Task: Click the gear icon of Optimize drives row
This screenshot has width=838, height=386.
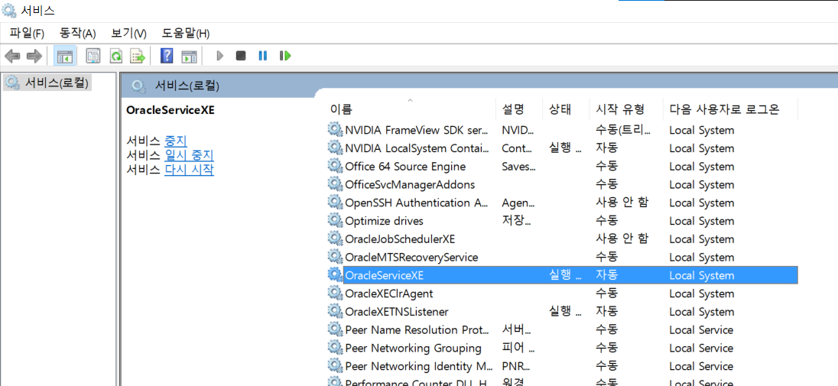Action: coord(335,220)
